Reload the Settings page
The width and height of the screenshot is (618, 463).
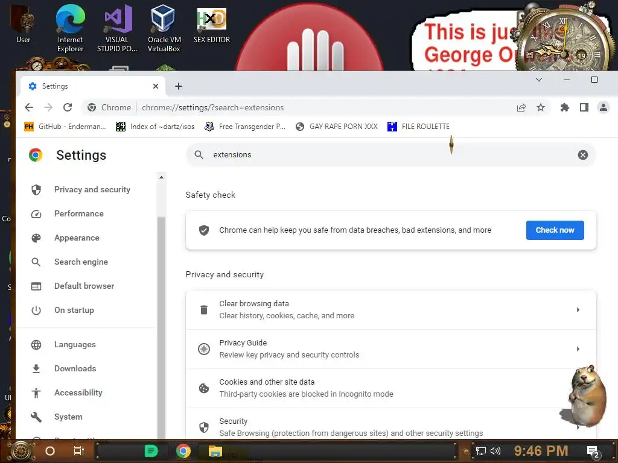tap(68, 107)
